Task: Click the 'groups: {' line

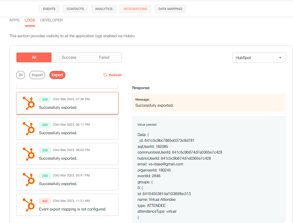Action: click(145, 182)
